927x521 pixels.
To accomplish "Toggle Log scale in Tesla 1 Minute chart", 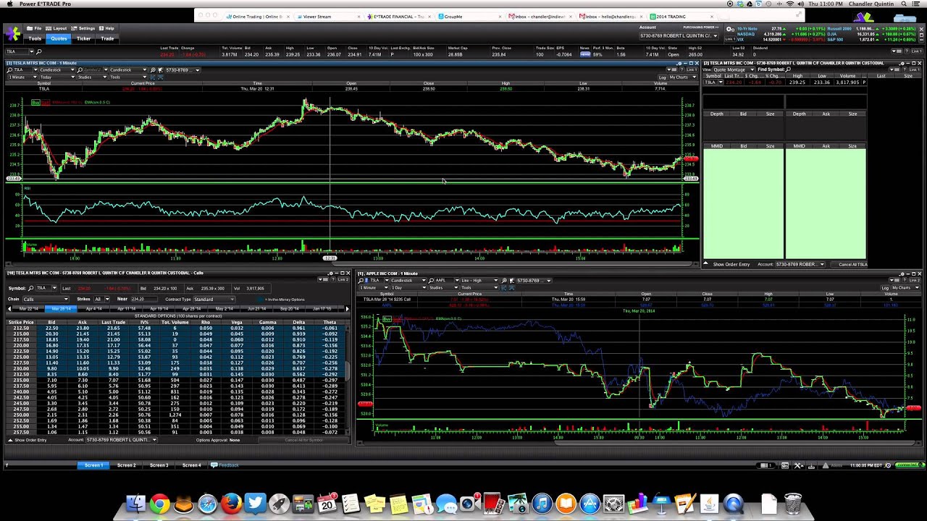I will (663, 77).
